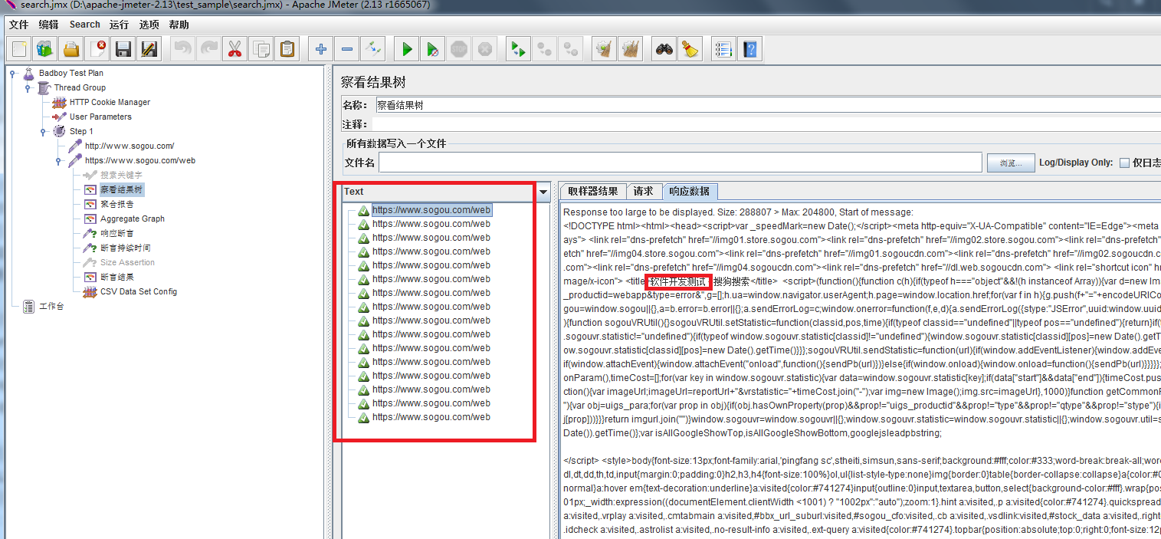
Task: Open the 帮助 menu
Action: click(x=179, y=25)
